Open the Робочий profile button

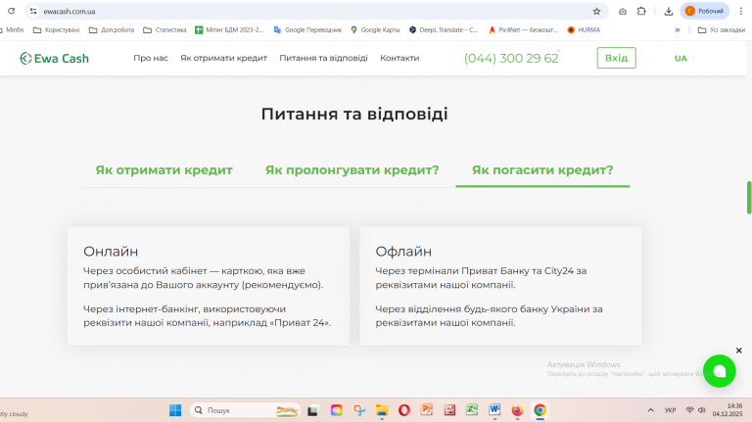tap(705, 11)
